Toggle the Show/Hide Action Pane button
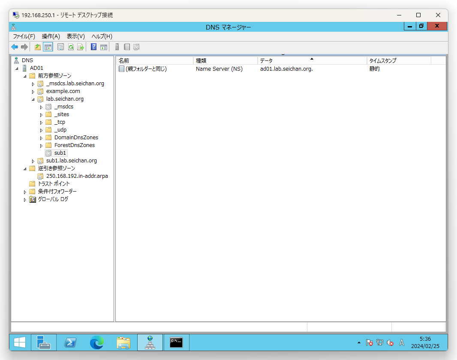Screen dimensions: 457x360 104,47
